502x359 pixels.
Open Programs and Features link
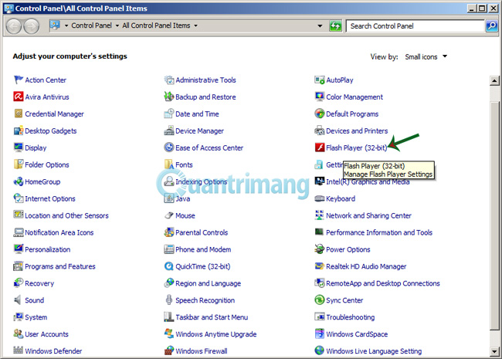pyautogui.click(x=60, y=266)
